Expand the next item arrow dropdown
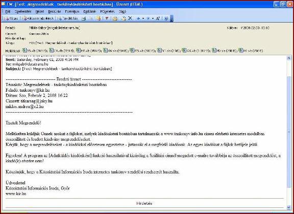The width and height of the screenshot is (294, 214). 153,18
